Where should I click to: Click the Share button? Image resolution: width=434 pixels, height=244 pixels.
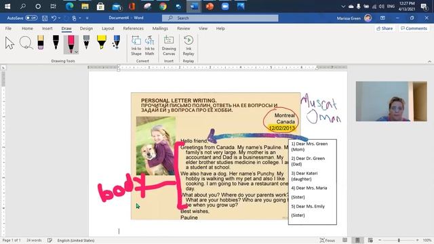point(384,28)
